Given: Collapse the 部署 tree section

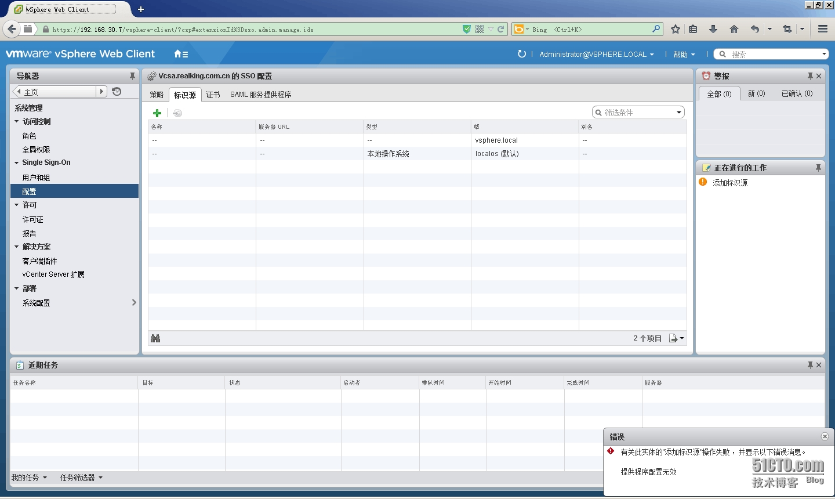Looking at the screenshot, I should (16, 288).
